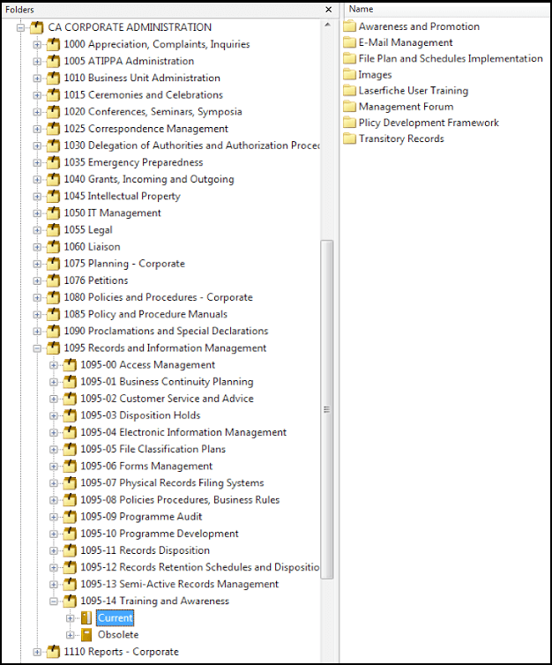Select 1075 Planning - Corporate

[x=124, y=264]
